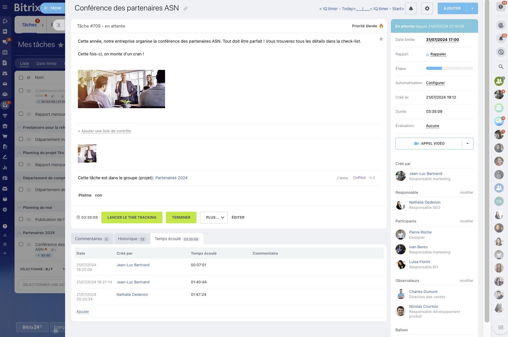Image resolution: width=508 pixels, height=337 pixels.
Task: Switch to the Commentaires tab
Action: [x=92, y=239]
